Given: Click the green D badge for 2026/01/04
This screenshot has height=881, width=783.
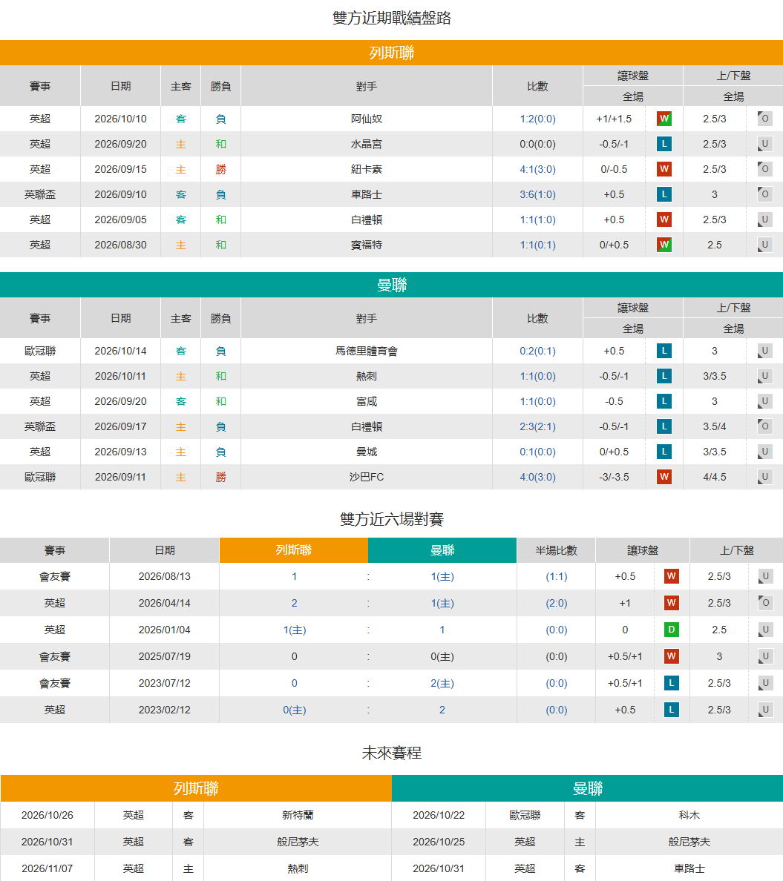Looking at the screenshot, I should [x=671, y=630].
